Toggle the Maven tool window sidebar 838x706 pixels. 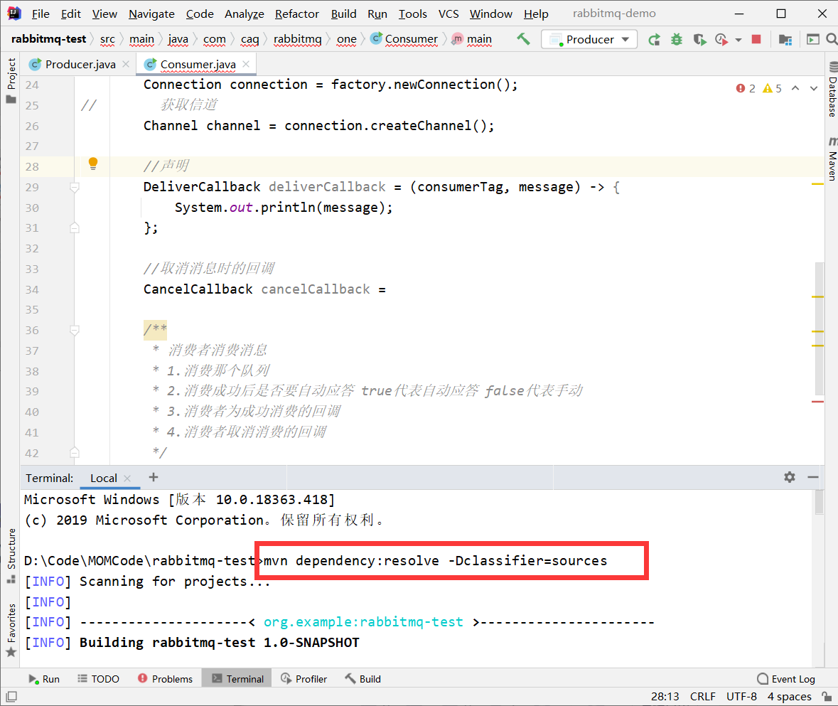(832, 160)
